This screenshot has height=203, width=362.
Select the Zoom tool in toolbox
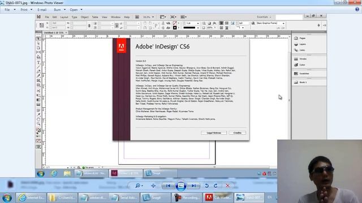coord(38,124)
